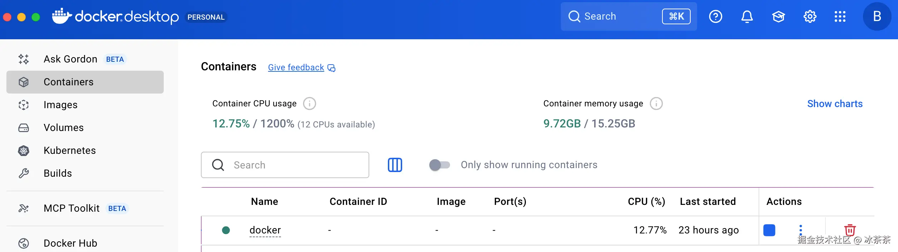Toggle Only show running containers

[x=439, y=165]
